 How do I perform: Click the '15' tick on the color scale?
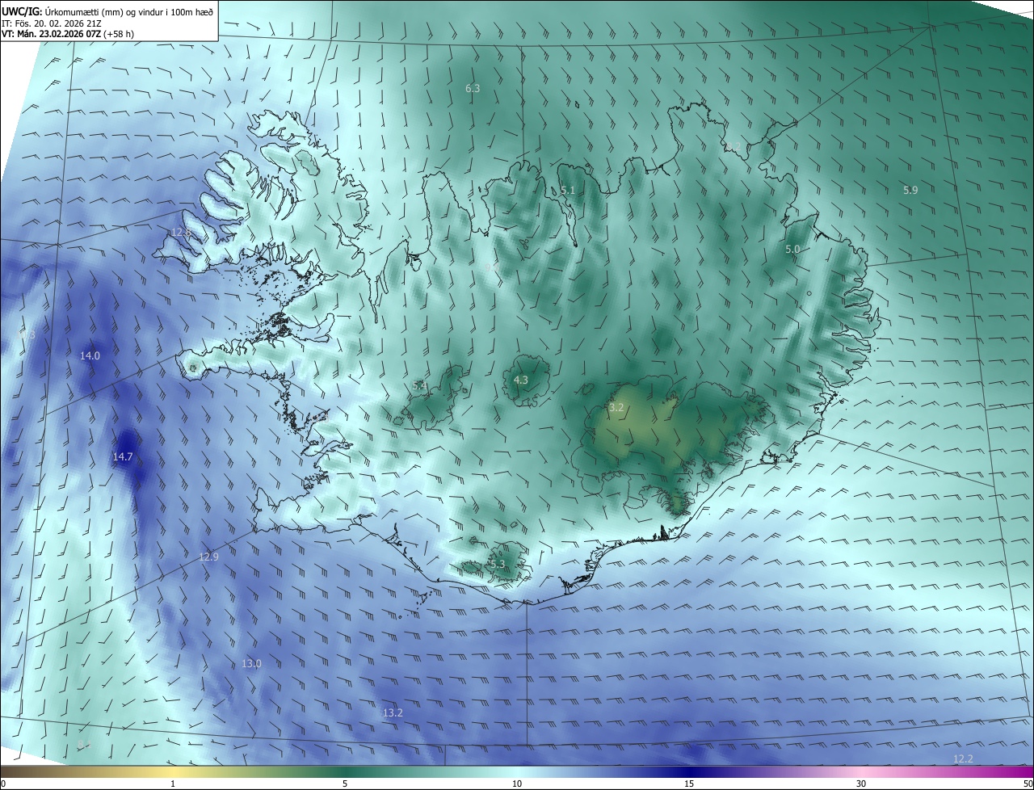point(689,784)
